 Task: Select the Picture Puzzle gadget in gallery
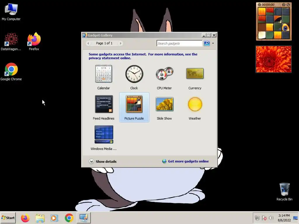134,107
